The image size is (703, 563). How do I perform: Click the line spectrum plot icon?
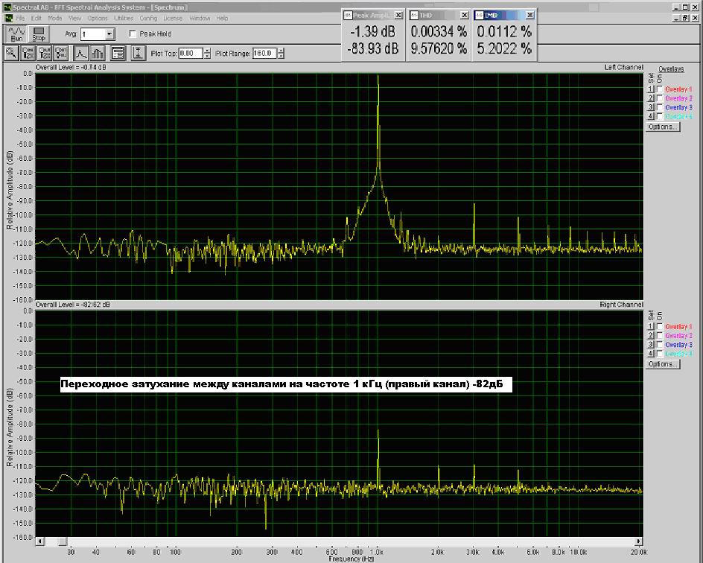tap(83, 53)
